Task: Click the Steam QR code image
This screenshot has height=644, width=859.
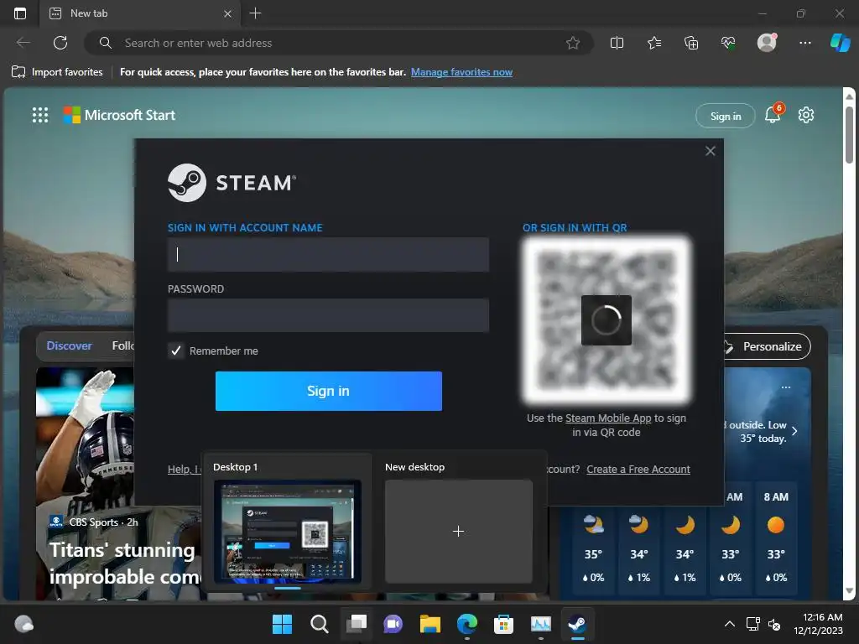Action: 607,319
